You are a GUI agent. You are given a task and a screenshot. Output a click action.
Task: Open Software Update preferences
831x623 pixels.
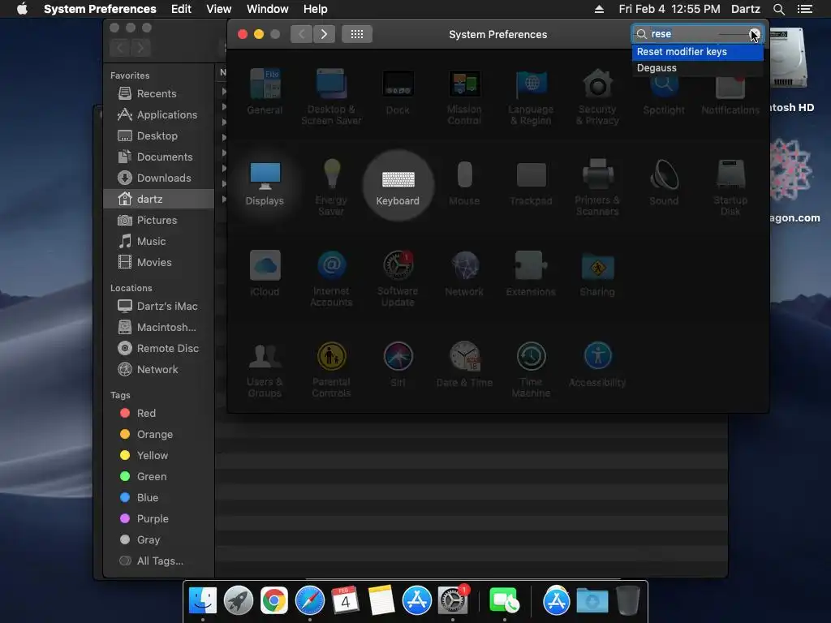click(398, 279)
